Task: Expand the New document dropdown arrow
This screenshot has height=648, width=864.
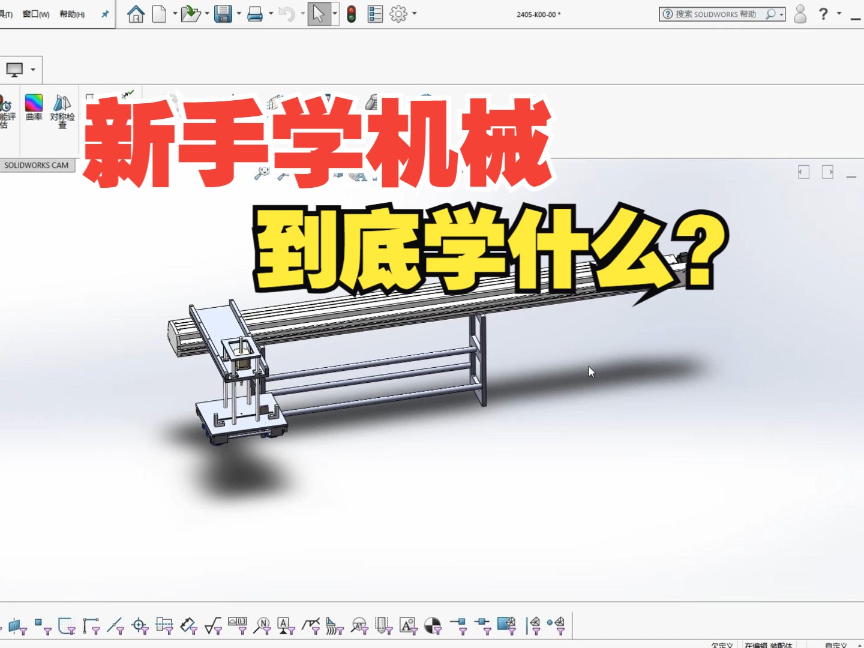Action: click(175, 14)
